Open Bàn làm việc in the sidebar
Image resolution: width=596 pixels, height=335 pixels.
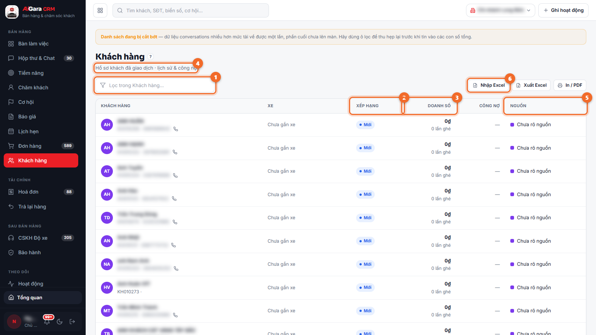pos(41,44)
